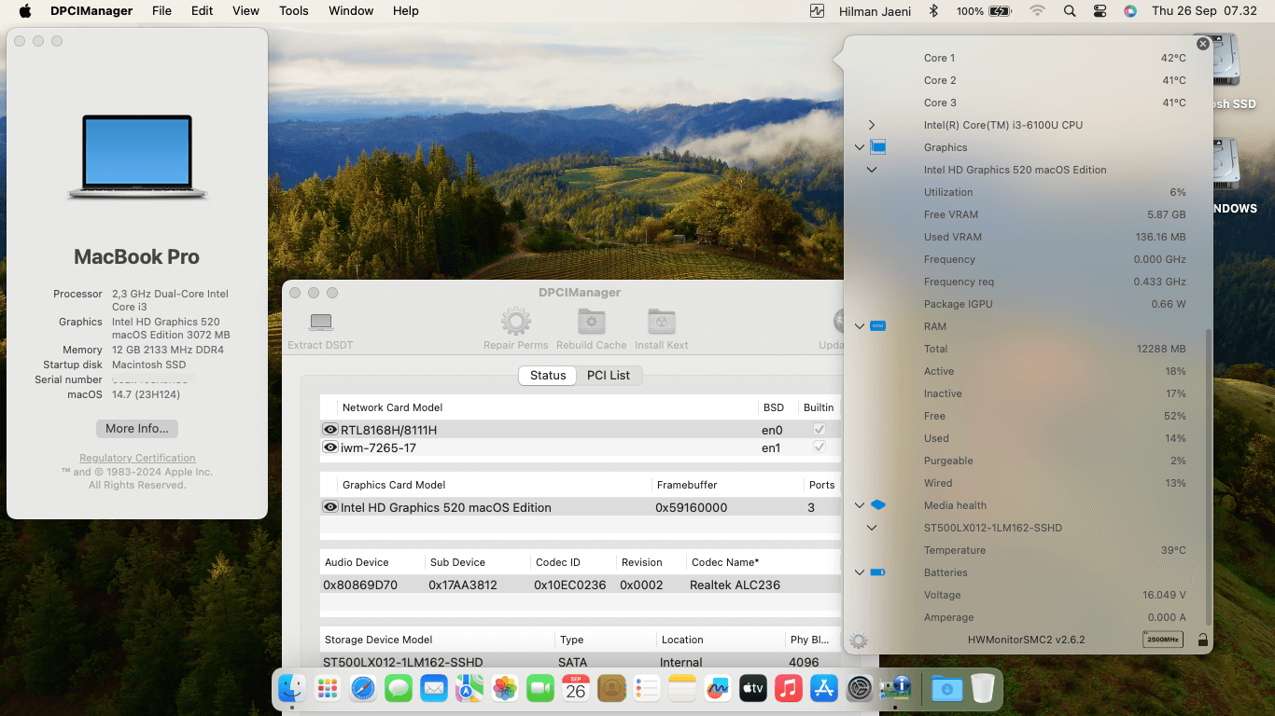Click the 2500MHz badge in HWMonitorSMC2
The height and width of the screenshot is (716, 1275).
(x=1163, y=640)
